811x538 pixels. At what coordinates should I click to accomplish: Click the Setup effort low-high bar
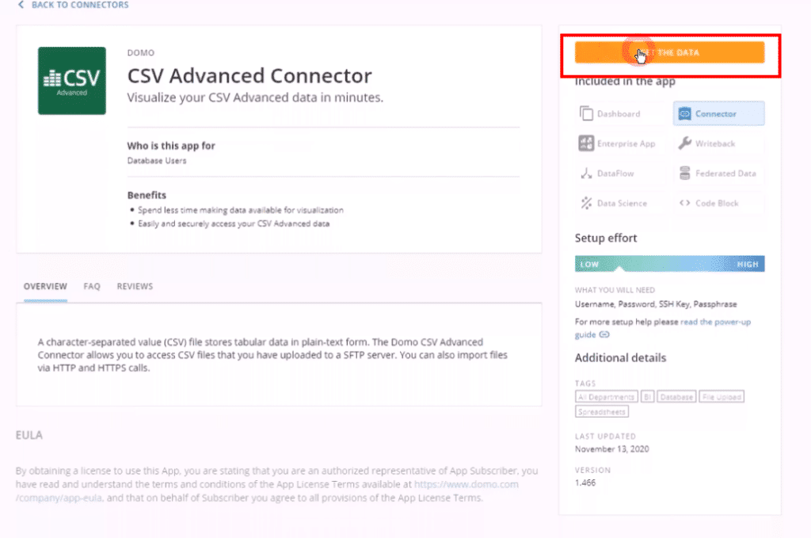[x=669, y=265]
